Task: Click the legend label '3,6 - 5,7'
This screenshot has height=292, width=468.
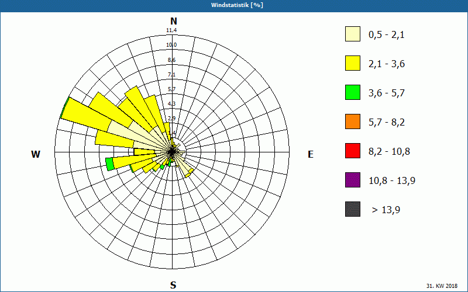Action: coord(387,93)
